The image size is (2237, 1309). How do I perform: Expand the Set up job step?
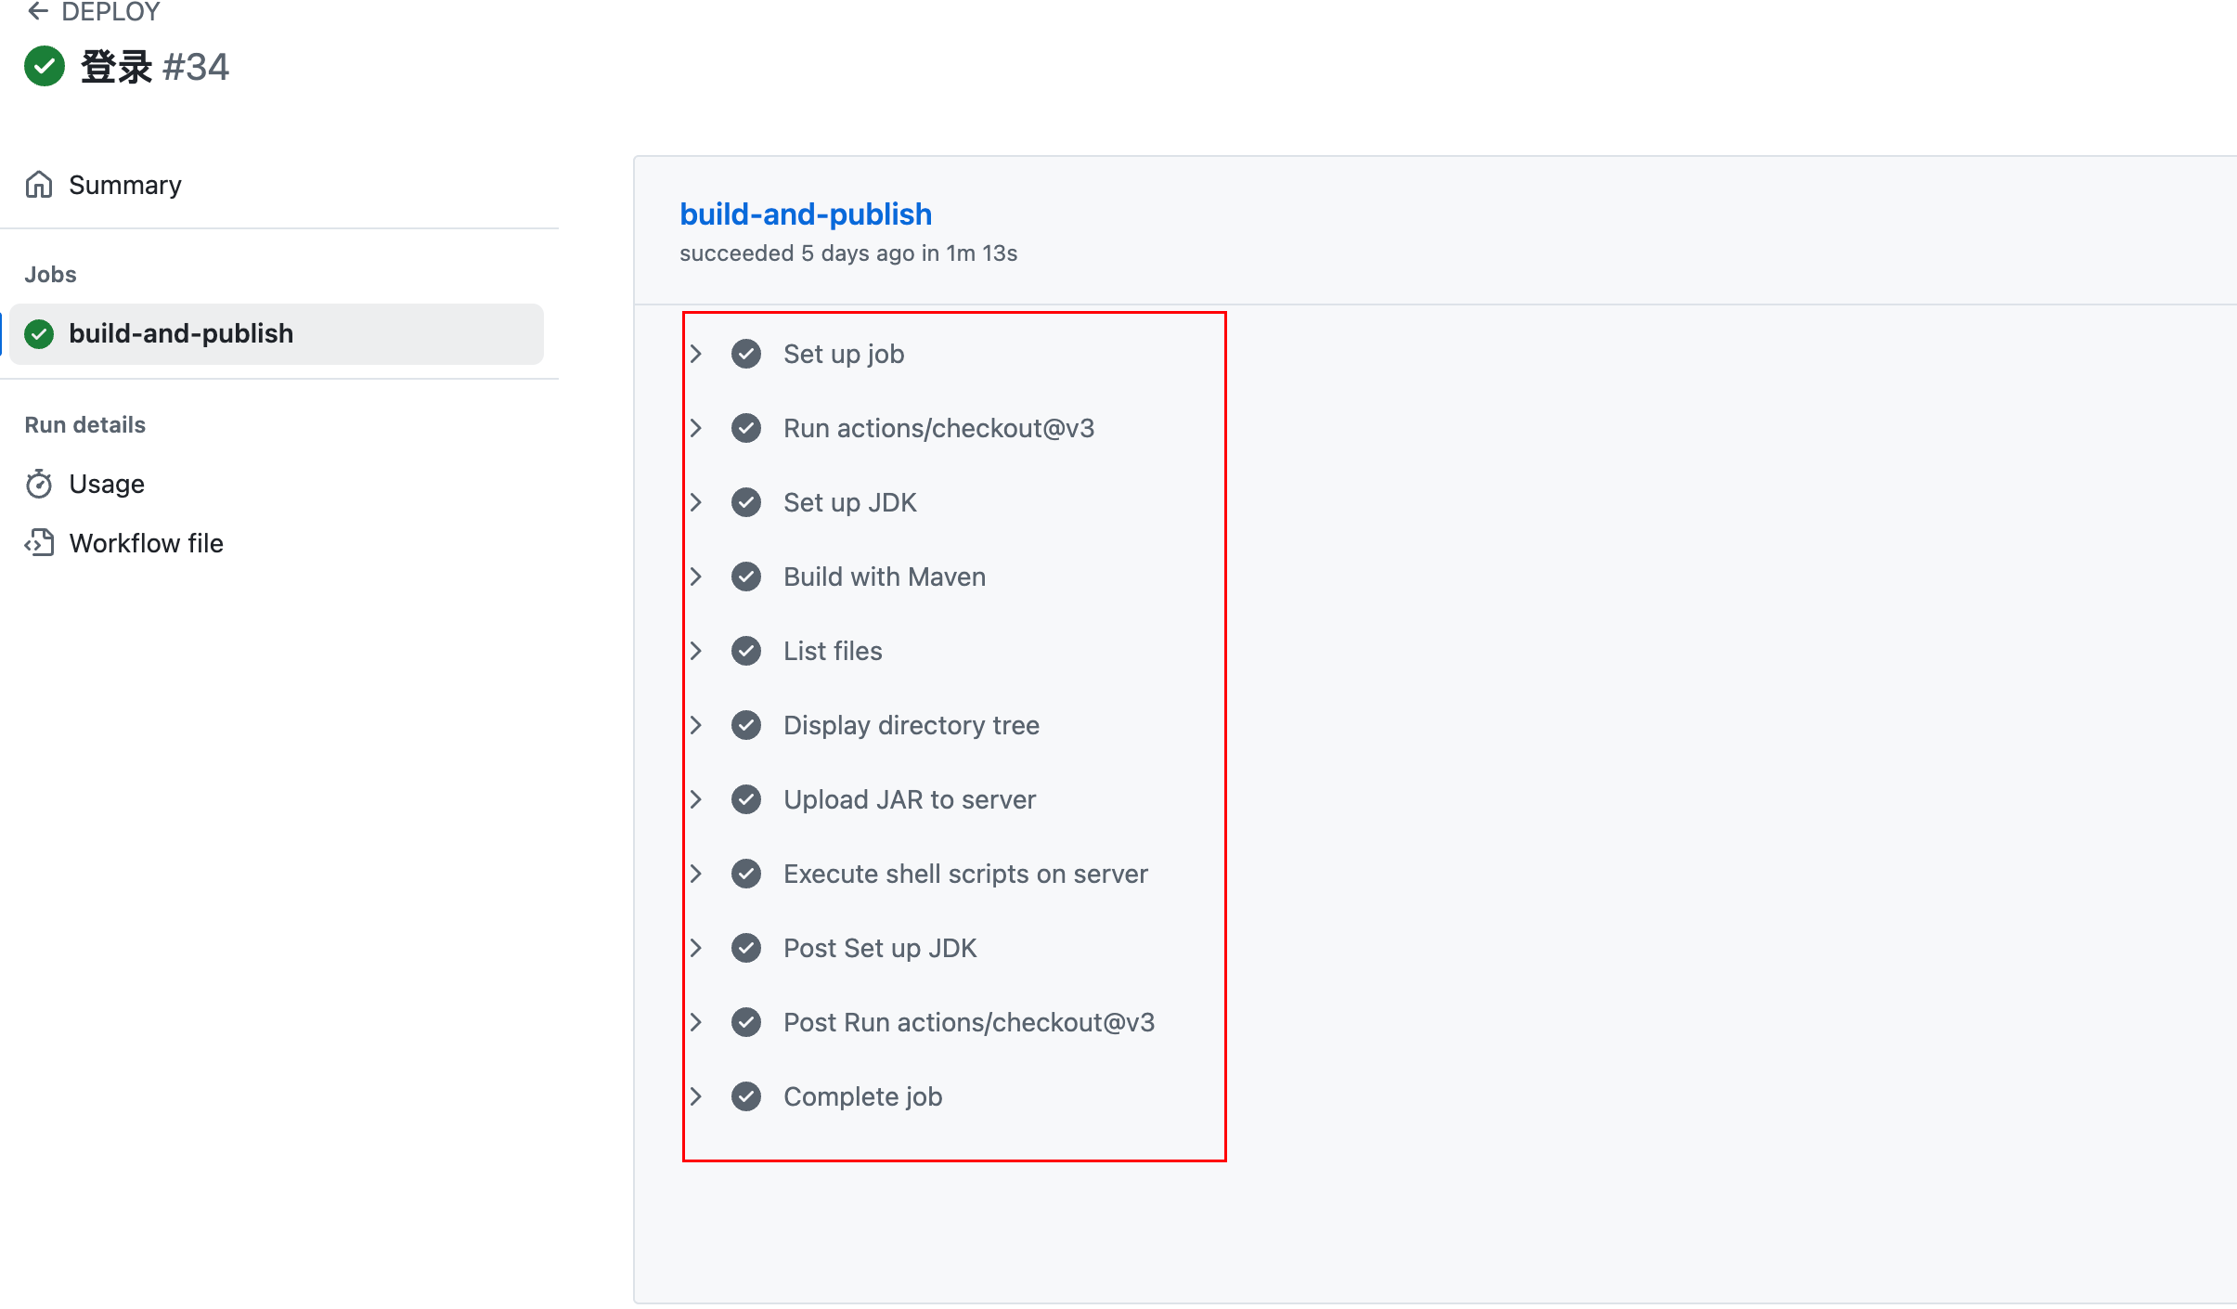pos(696,354)
